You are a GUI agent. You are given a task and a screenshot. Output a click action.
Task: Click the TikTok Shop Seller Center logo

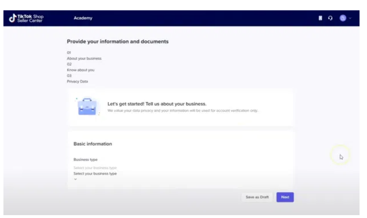26,18
